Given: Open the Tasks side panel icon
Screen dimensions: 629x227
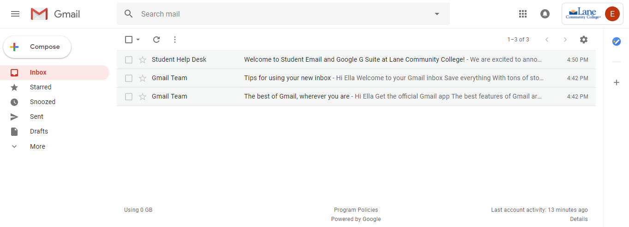Looking at the screenshot, I should pyautogui.click(x=617, y=41).
